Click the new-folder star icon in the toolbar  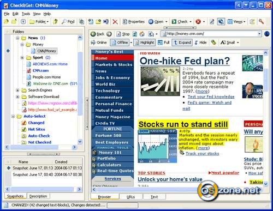[x=14, y=22]
